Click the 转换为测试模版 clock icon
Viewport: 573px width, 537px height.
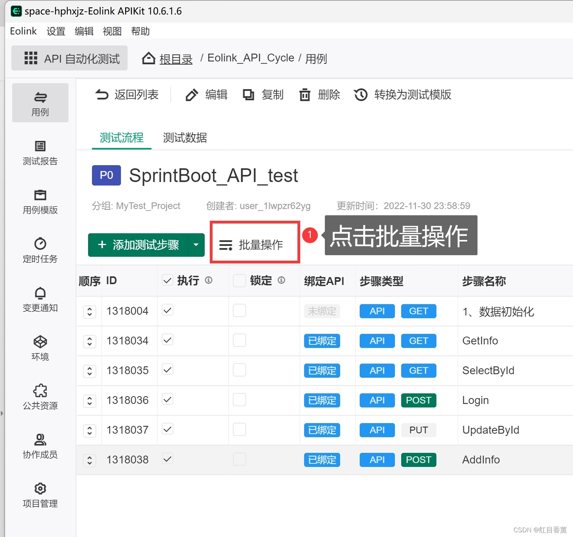pyautogui.click(x=361, y=95)
